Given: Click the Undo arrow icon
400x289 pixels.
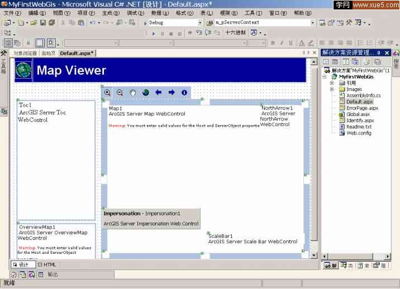Looking at the screenshot, I should pos(92,23).
